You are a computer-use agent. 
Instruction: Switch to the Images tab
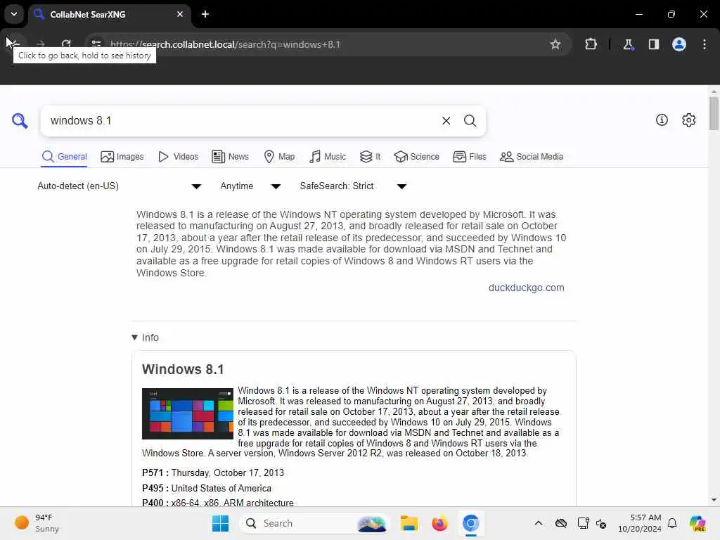tap(122, 157)
